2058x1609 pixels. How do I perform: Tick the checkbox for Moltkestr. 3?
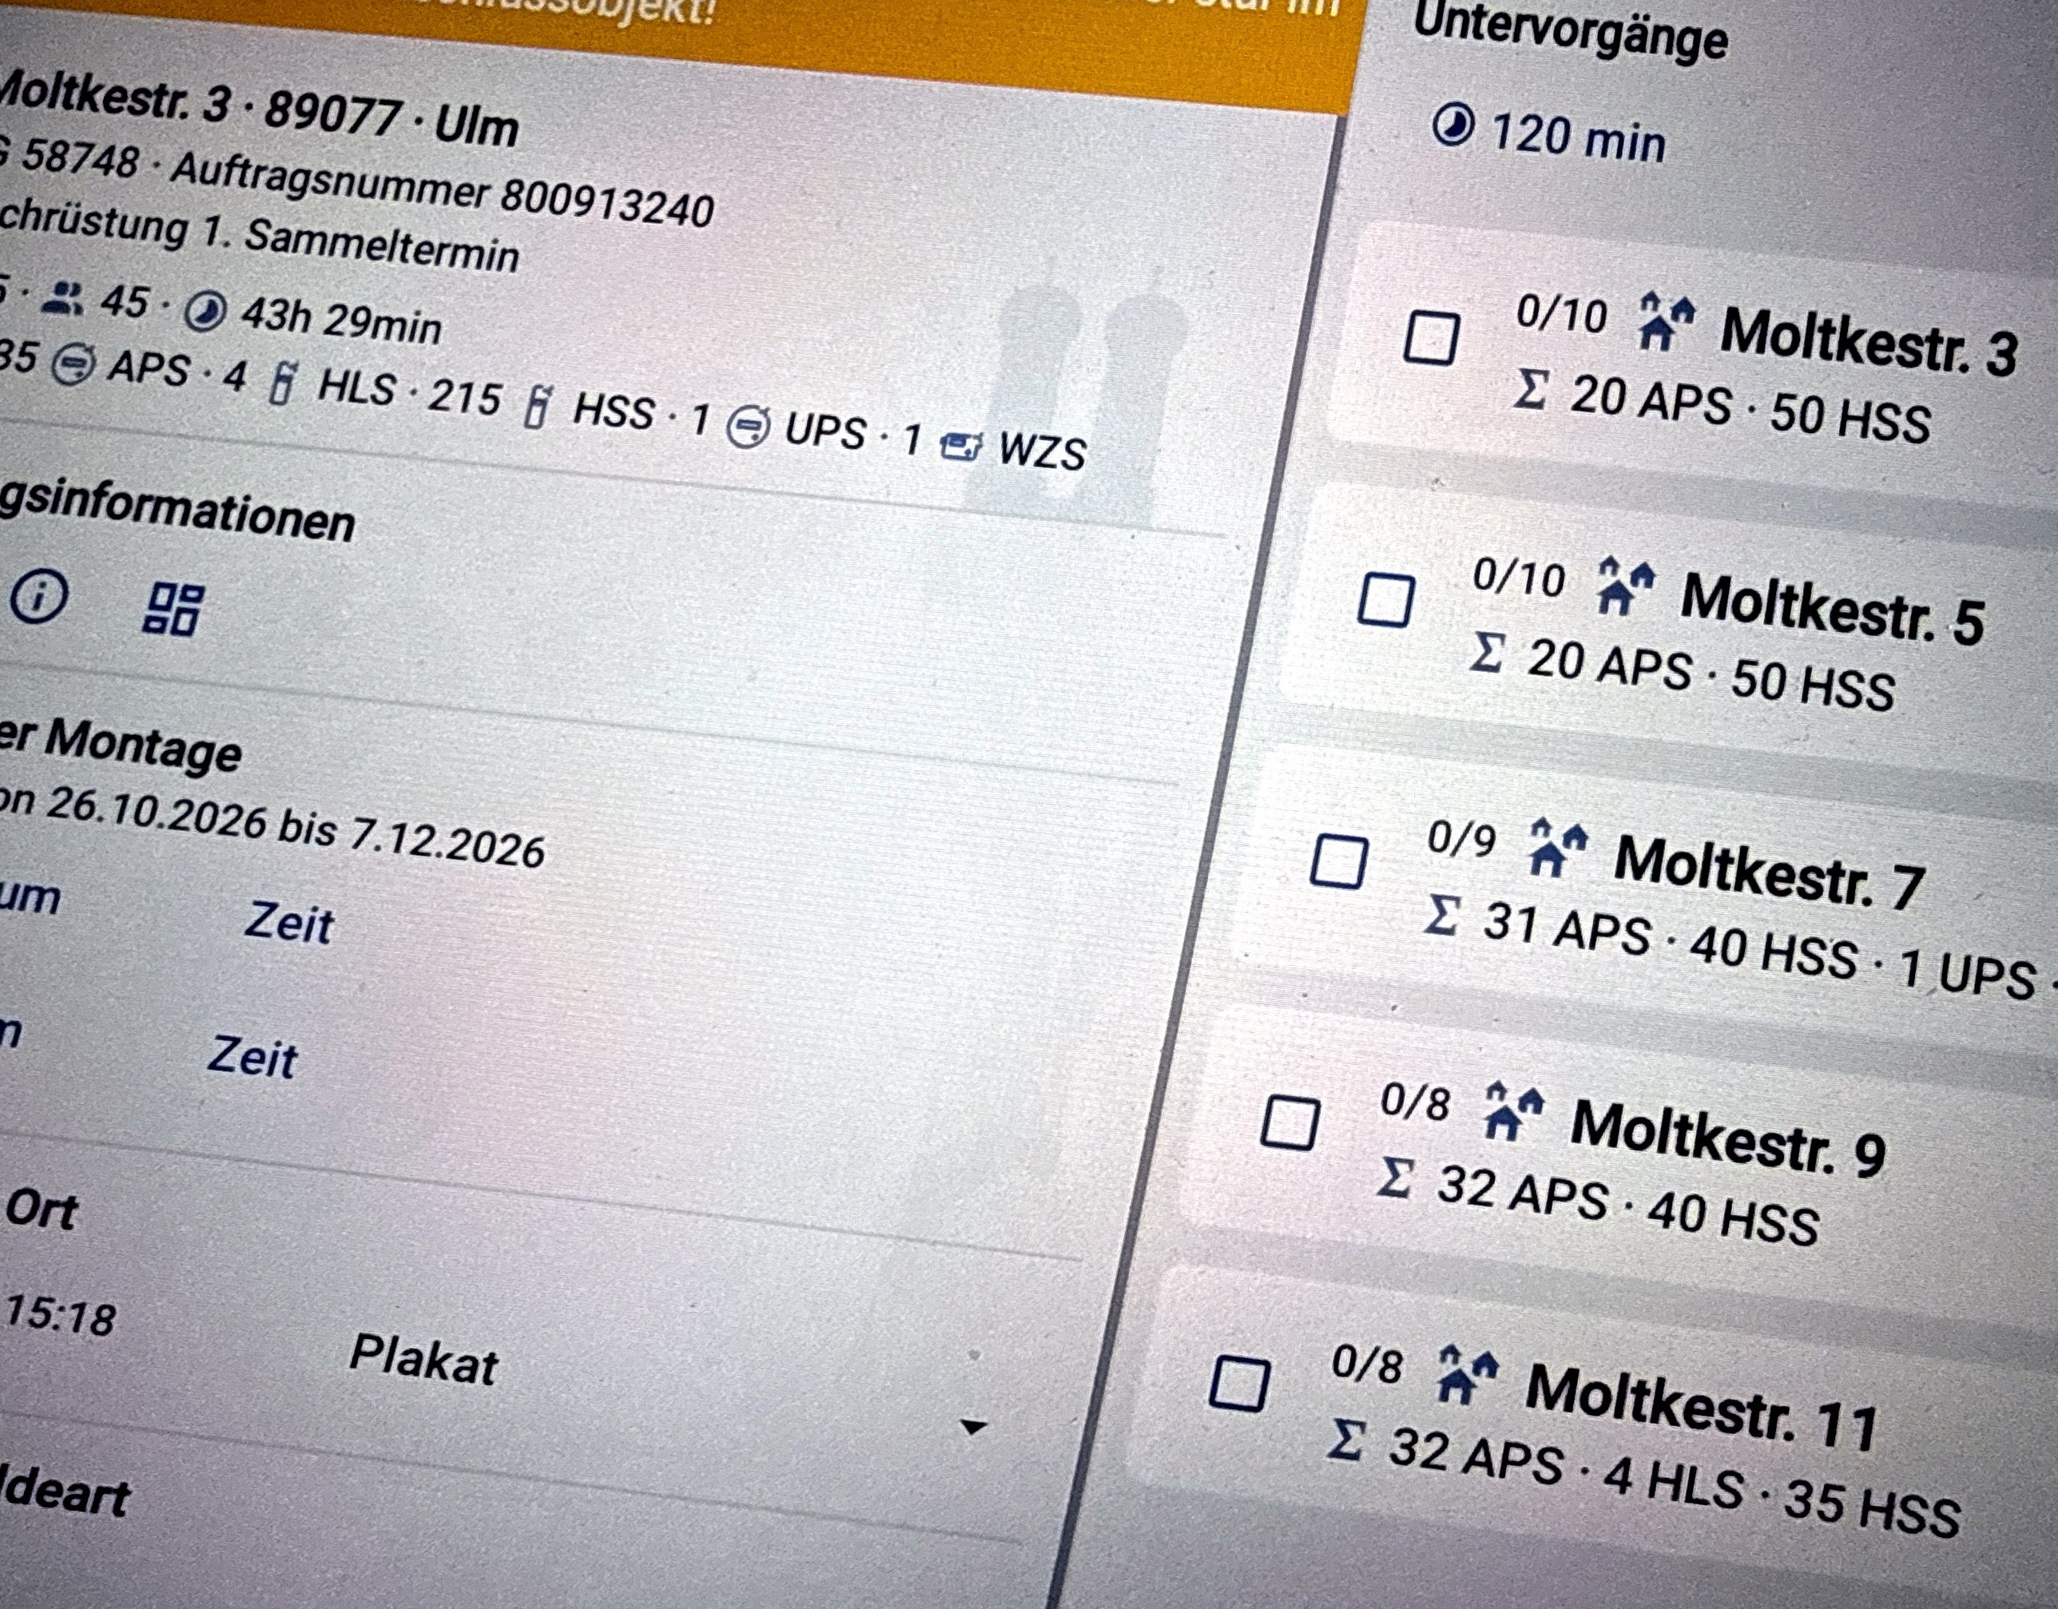(x=1432, y=338)
